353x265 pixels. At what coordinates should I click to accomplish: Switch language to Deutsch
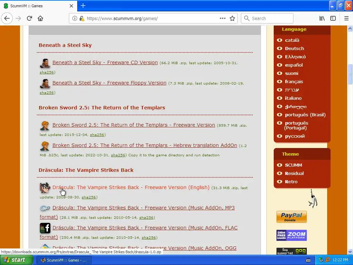(294, 48)
